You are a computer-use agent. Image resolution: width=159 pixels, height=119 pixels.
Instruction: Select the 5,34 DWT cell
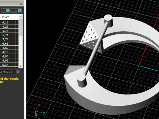(8, 65)
